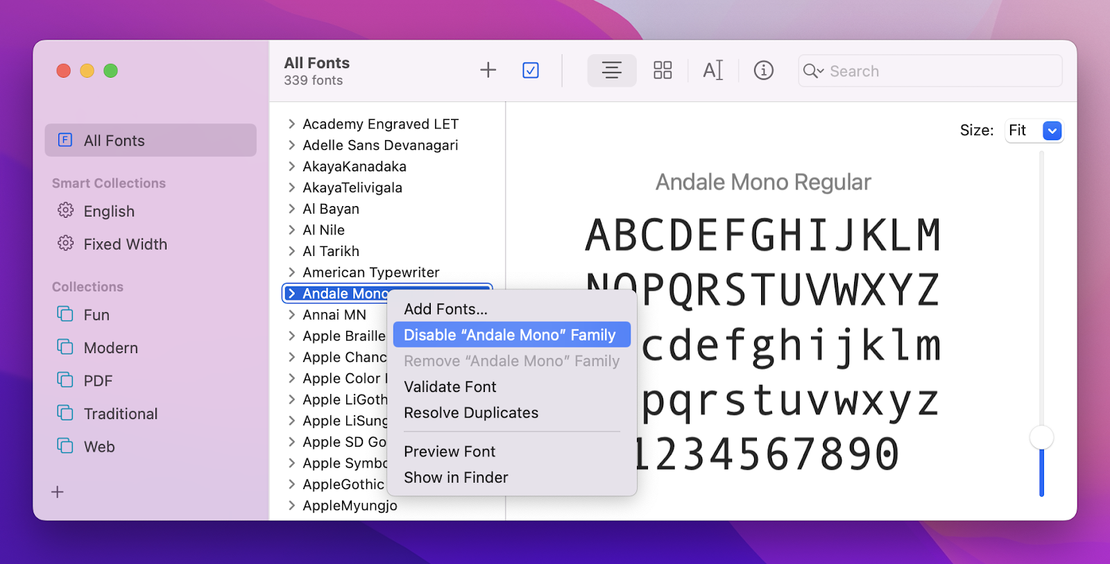Screen dimensions: 1110x564
Task: Click the collection icon beside Web
Action: [x=65, y=446]
